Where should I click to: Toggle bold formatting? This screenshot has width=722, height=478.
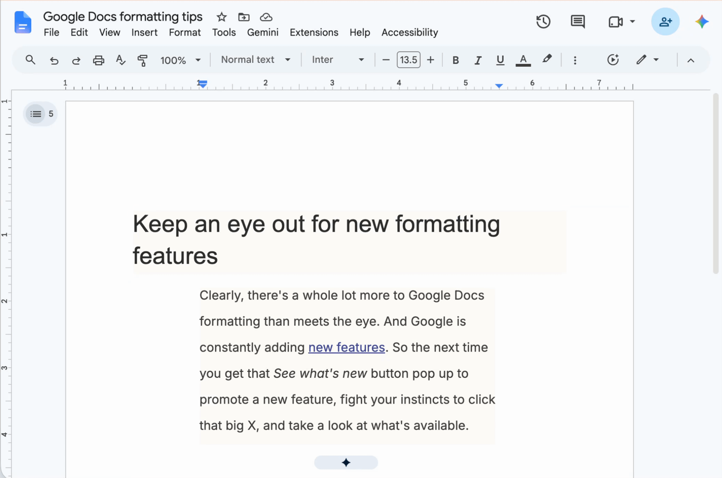455,60
